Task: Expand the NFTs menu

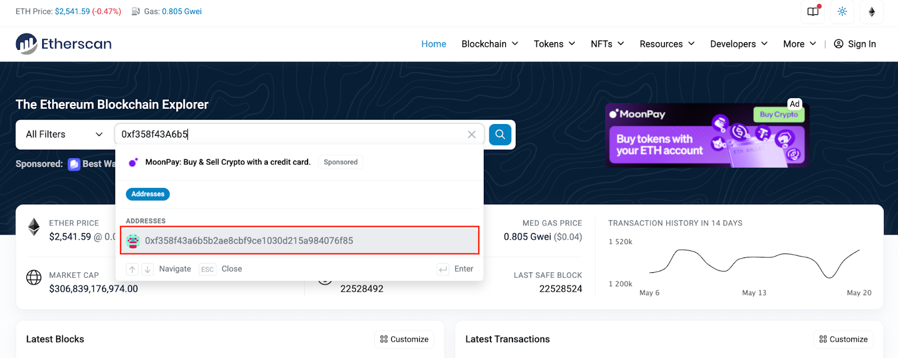Action: tap(607, 44)
